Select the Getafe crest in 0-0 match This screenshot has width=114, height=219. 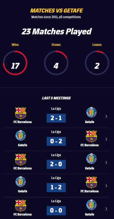point(91,205)
